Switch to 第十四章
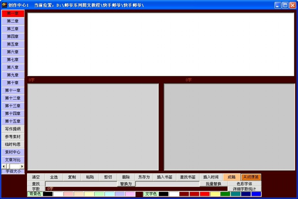298x199 pixels. (13, 114)
